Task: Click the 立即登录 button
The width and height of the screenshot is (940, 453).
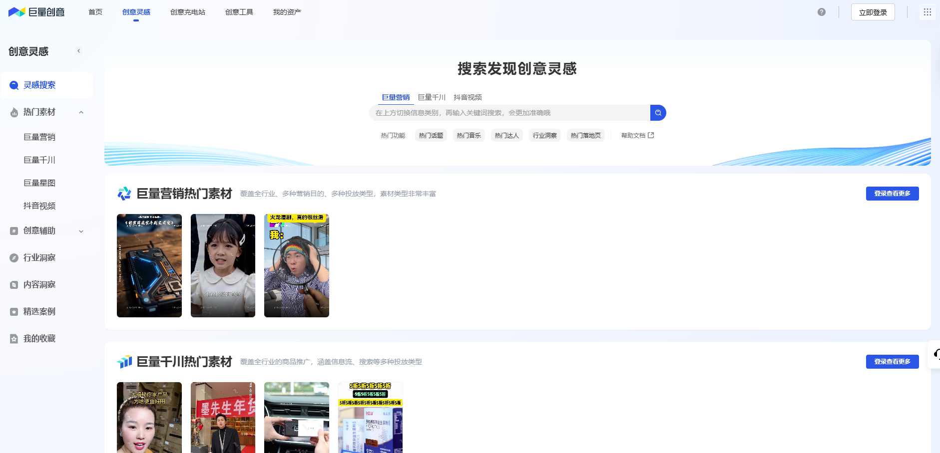Action: [x=873, y=12]
